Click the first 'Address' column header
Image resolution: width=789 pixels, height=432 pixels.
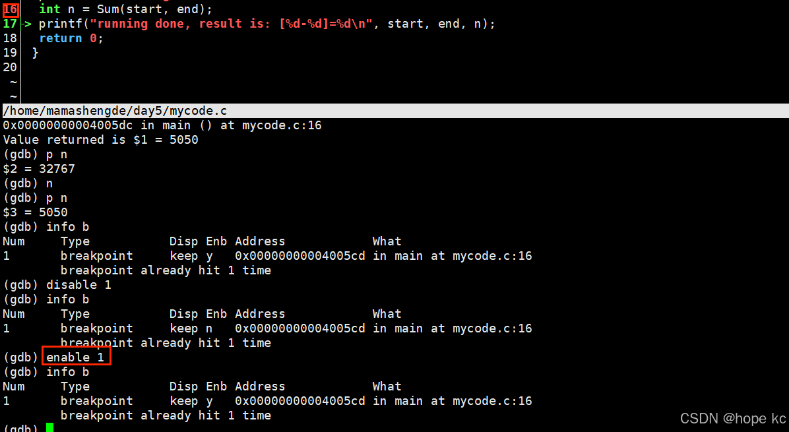[260, 241]
